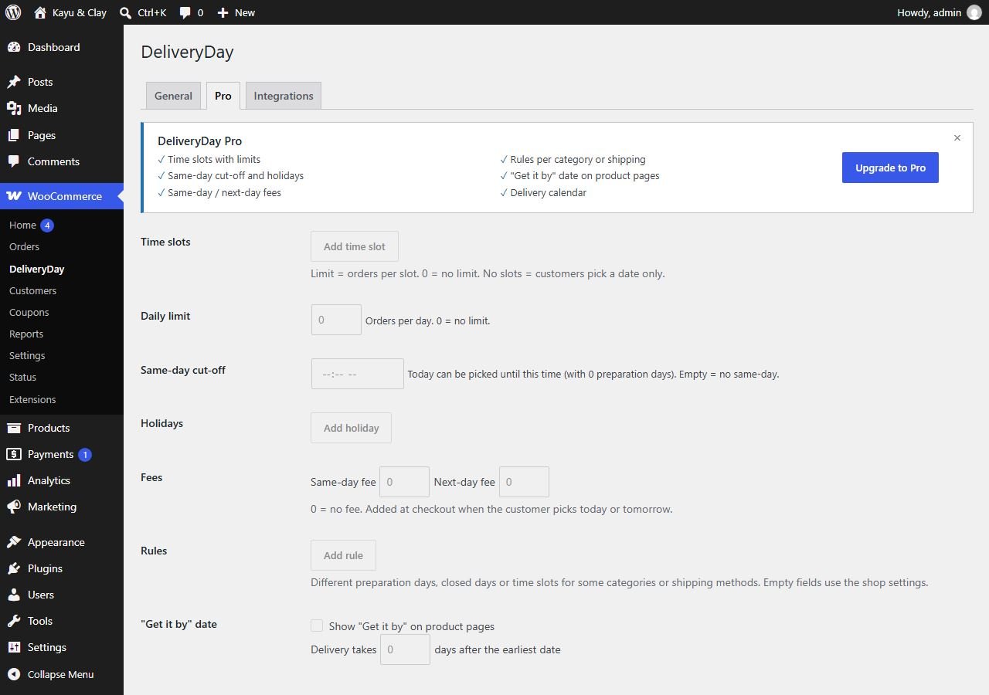This screenshot has height=695, width=989.
Task: Collapse the admin menu arrow icon
Action: pyautogui.click(x=14, y=674)
